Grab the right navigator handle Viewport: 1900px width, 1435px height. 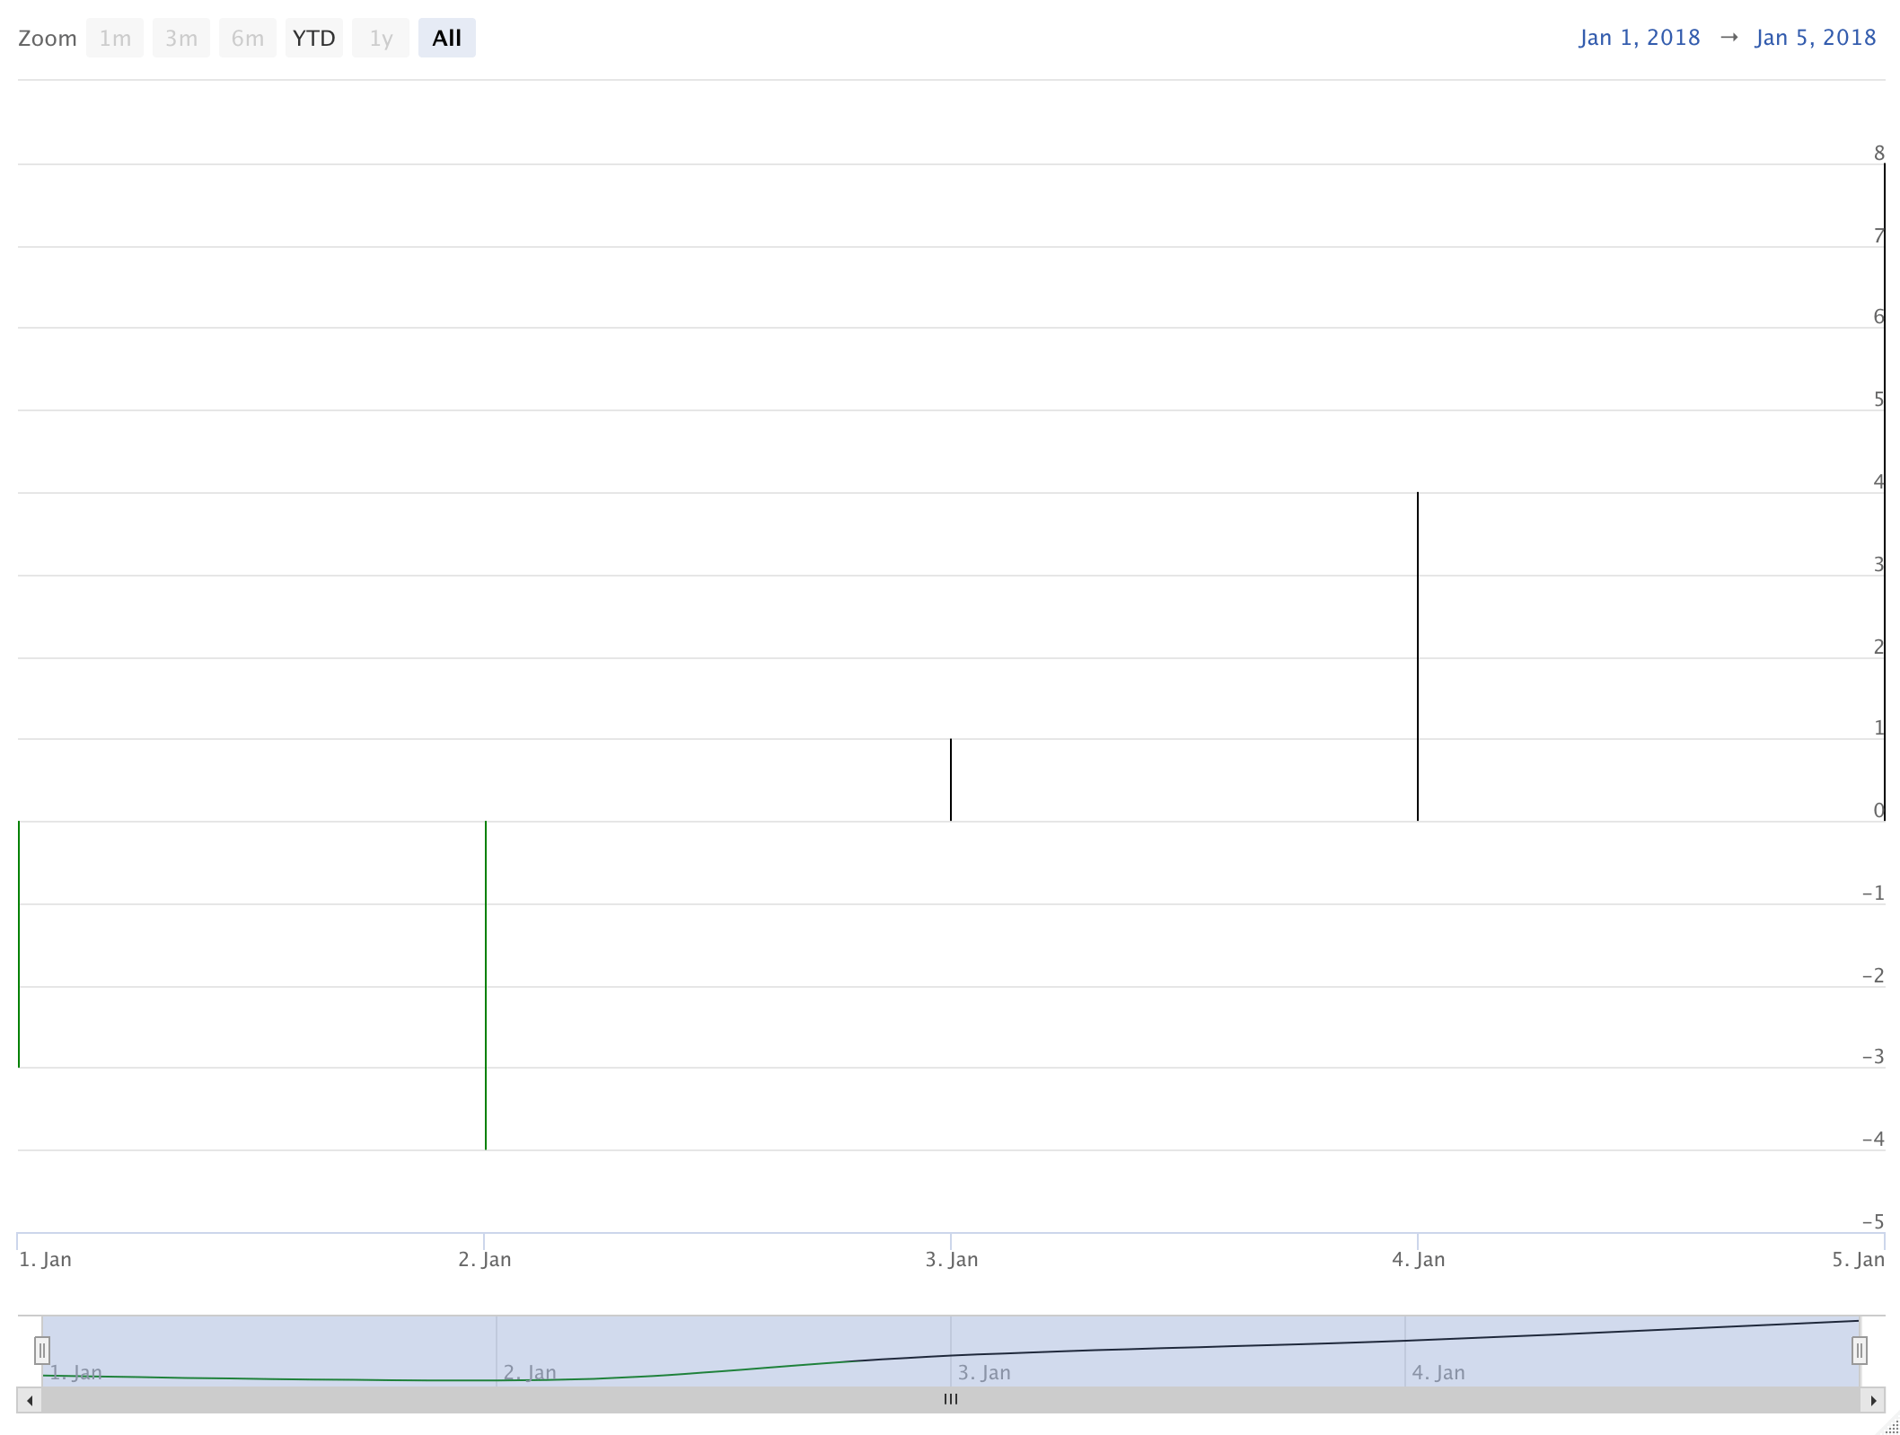[1860, 1350]
